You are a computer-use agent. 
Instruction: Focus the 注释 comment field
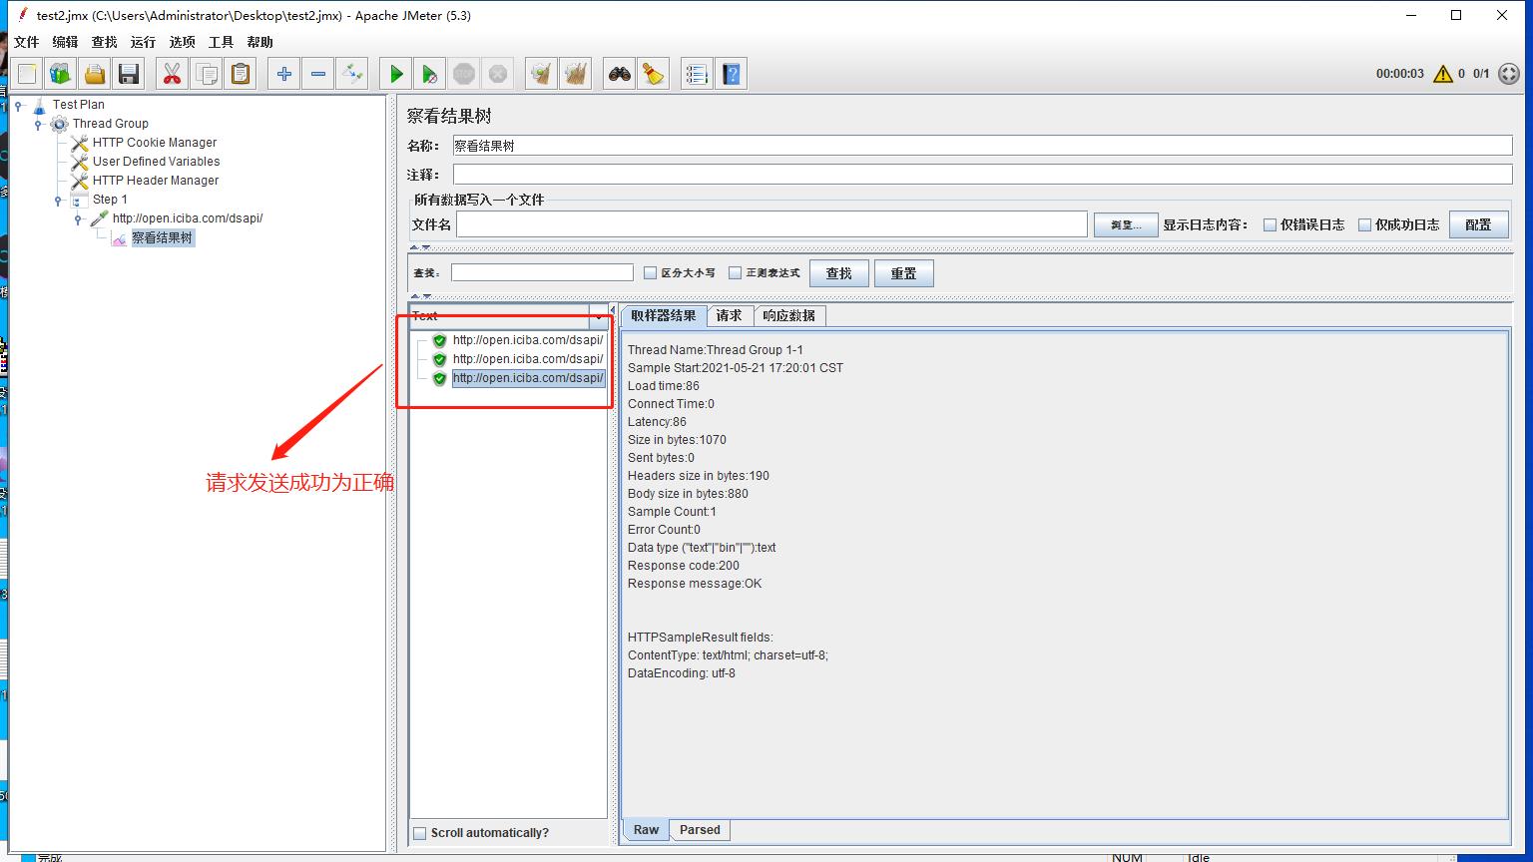[x=982, y=175]
